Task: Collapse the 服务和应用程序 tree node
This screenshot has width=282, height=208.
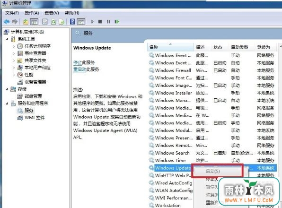Action: 7,103
